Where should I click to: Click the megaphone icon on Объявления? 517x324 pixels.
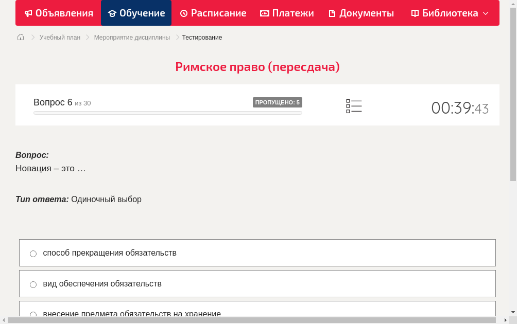28,13
